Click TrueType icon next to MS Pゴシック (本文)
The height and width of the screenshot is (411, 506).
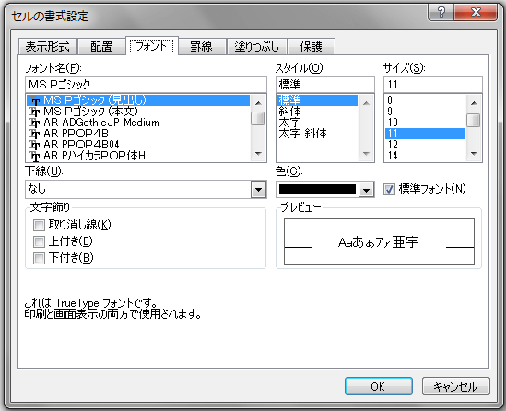click(x=34, y=112)
